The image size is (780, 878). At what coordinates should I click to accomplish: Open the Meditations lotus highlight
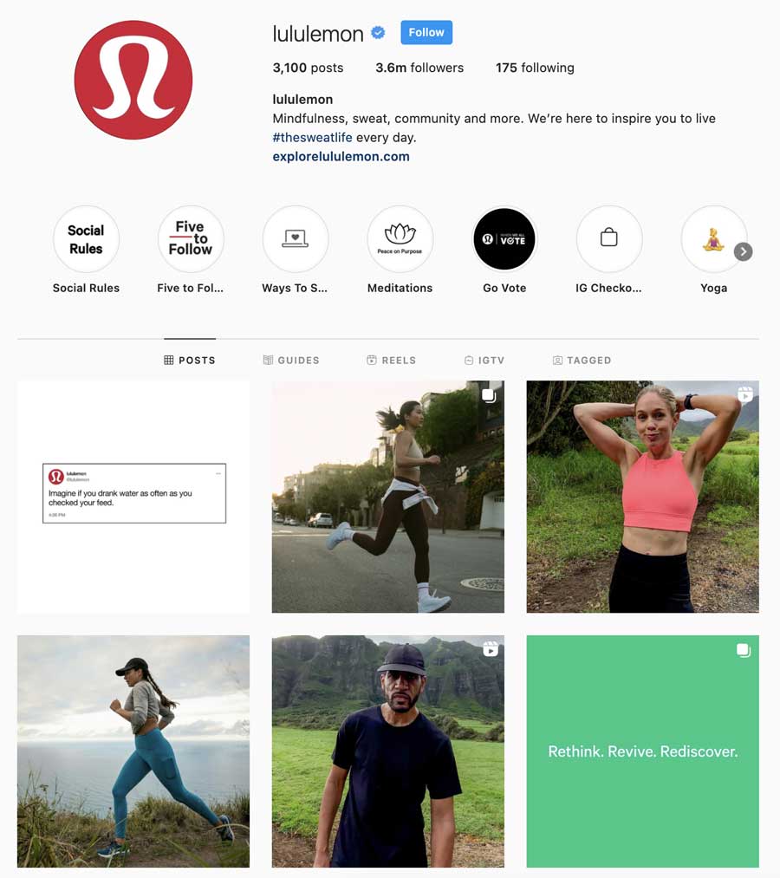(x=400, y=239)
